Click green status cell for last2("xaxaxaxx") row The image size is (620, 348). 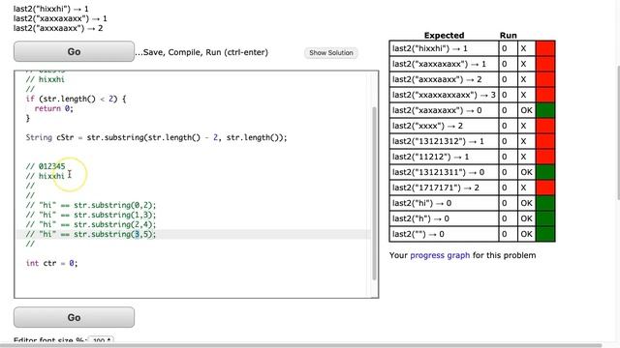coord(545,110)
